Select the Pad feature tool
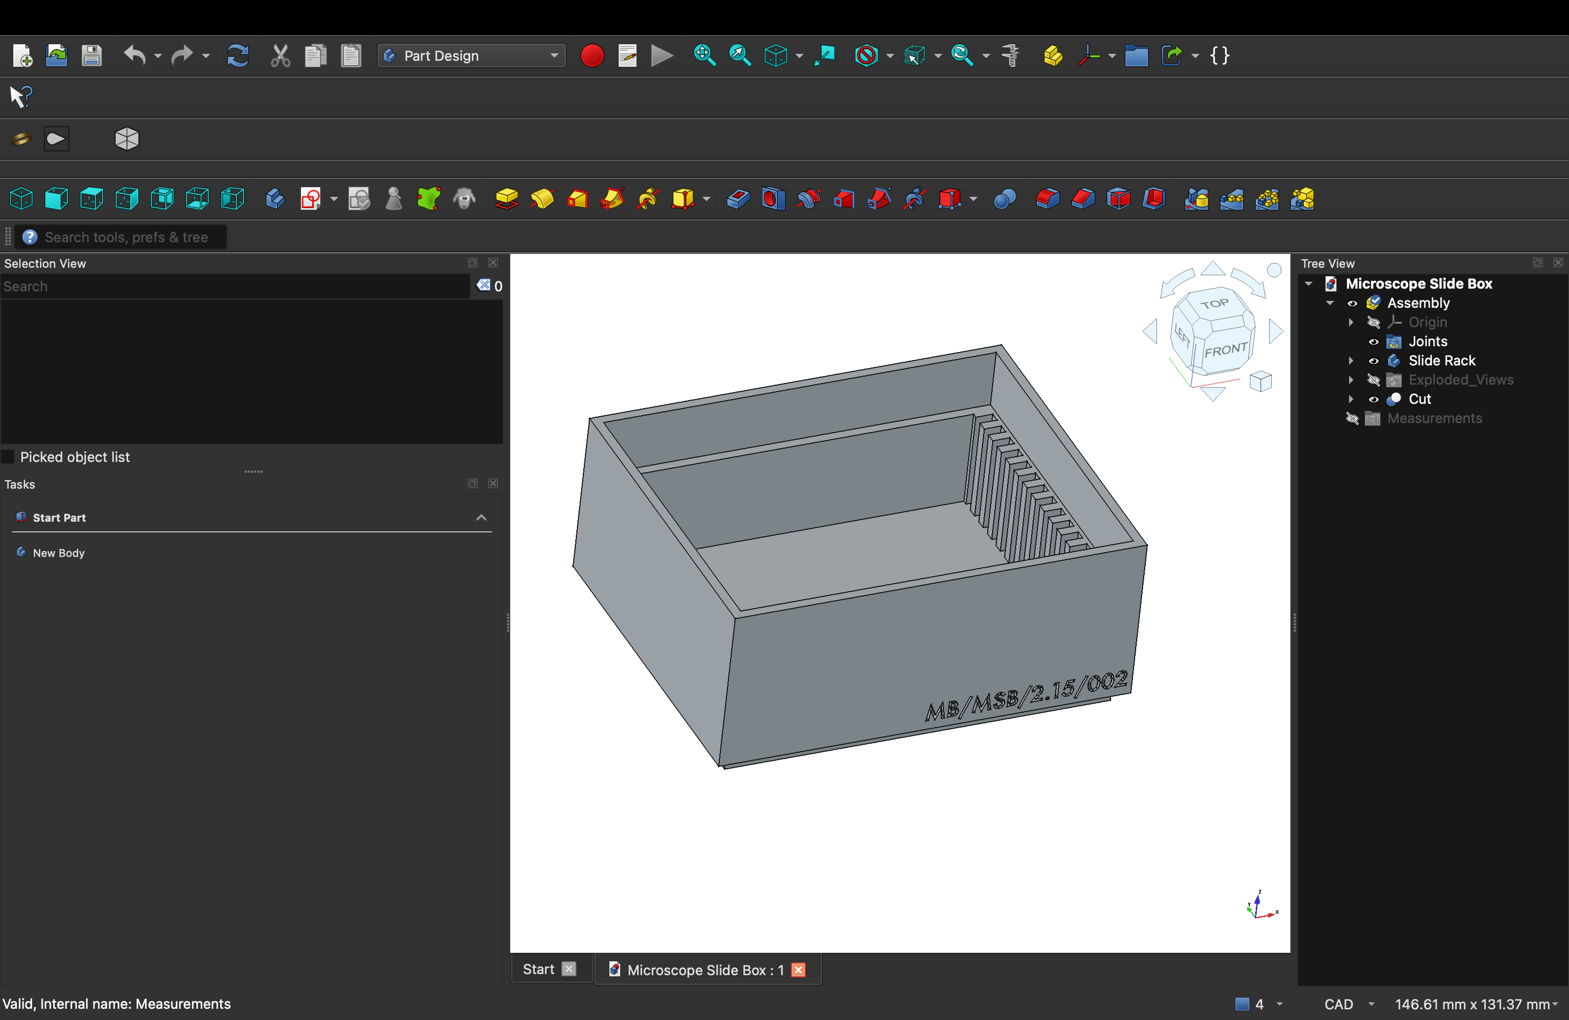The width and height of the screenshot is (1569, 1020). click(x=506, y=199)
